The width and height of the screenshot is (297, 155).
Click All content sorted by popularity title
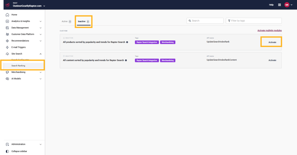tap(93, 60)
